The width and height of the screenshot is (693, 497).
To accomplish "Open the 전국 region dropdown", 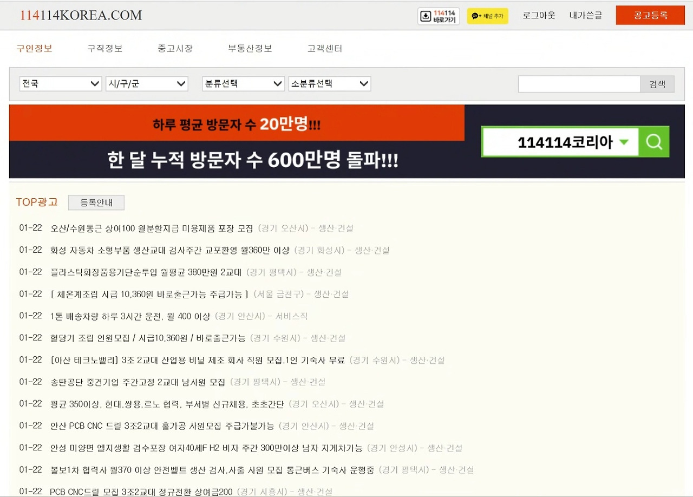I will [x=60, y=83].
